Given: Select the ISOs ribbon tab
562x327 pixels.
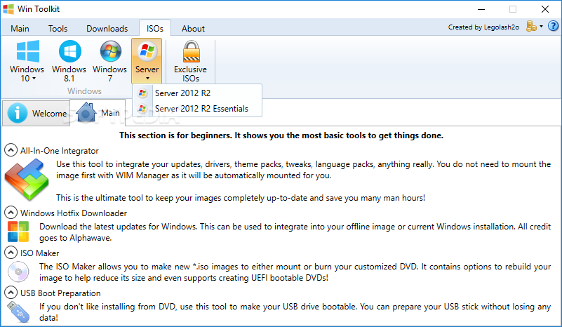Looking at the screenshot, I should (x=155, y=28).
